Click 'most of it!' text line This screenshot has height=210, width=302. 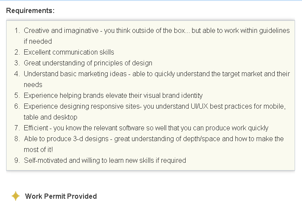[39, 149]
